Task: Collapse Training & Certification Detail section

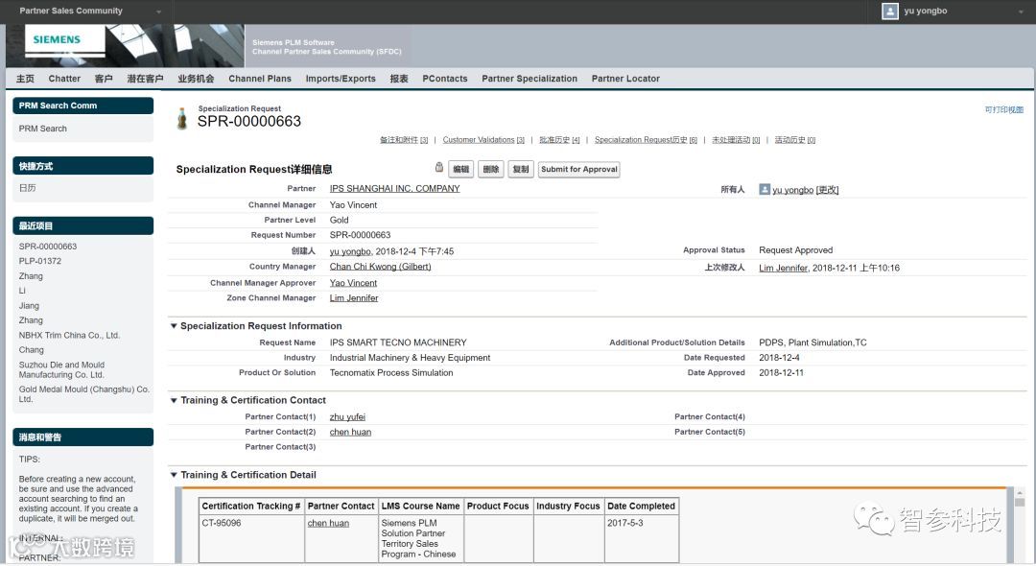Action: pyautogui.click(x=174, y=475)
